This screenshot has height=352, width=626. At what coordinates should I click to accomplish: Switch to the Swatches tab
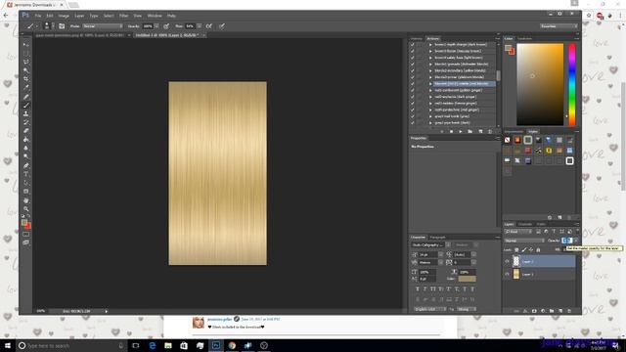(x=524, y=39)
